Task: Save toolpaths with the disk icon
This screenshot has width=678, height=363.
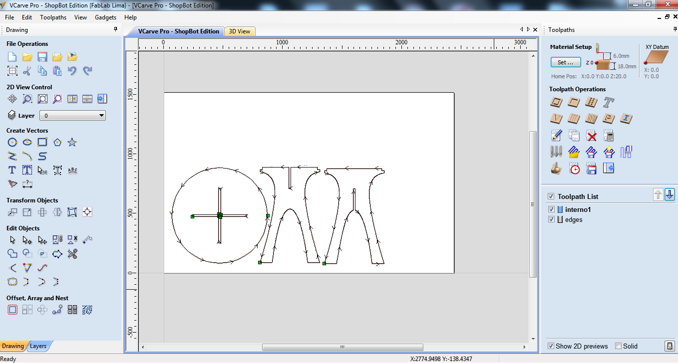Action: point(592,169)
